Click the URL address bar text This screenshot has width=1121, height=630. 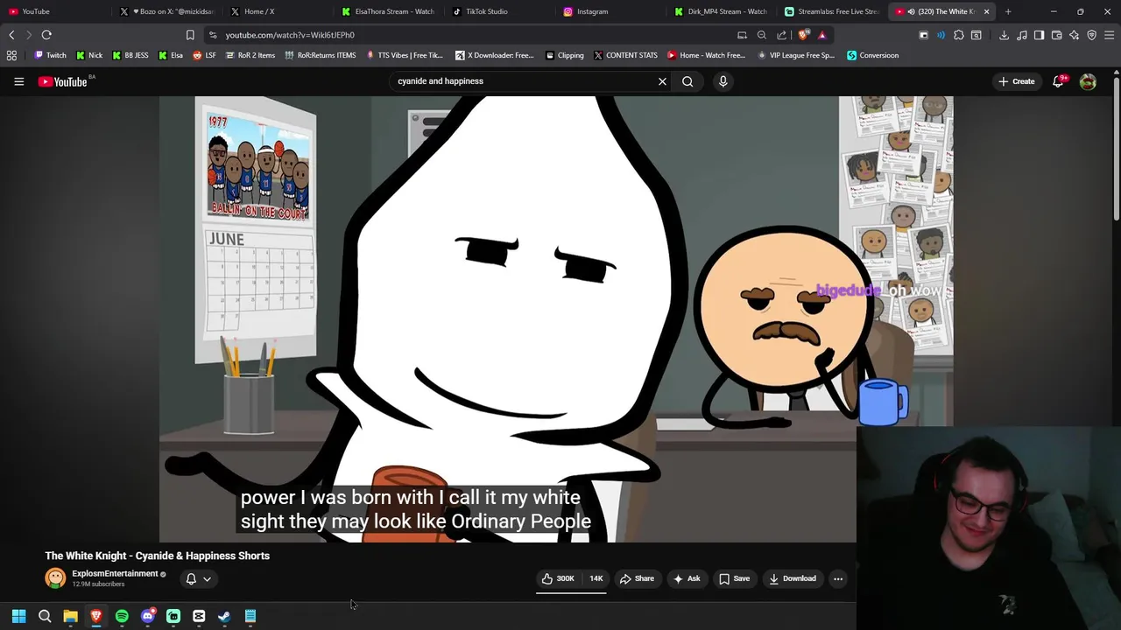[x=290, y=35]
